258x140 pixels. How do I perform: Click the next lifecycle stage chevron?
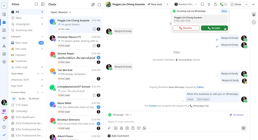click(167, 4)
